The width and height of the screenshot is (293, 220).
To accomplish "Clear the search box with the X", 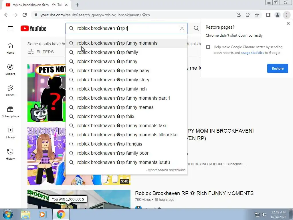I will click(x=182, y=28).
